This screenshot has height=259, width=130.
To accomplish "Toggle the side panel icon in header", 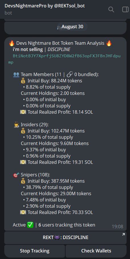I will pyautogui.click(x=125, y=9).
